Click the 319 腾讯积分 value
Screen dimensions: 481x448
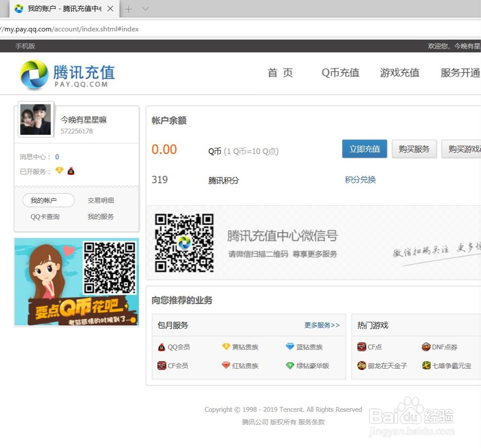[x=160, y=180]
